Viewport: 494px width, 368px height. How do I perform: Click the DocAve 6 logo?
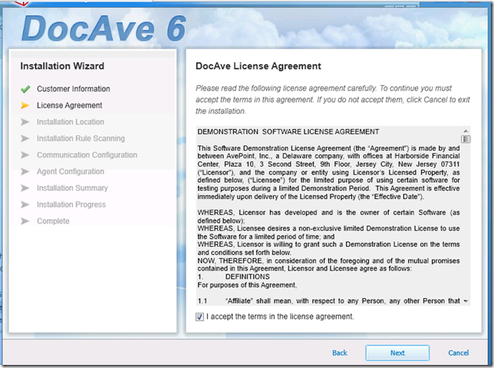tap(104, 29)
